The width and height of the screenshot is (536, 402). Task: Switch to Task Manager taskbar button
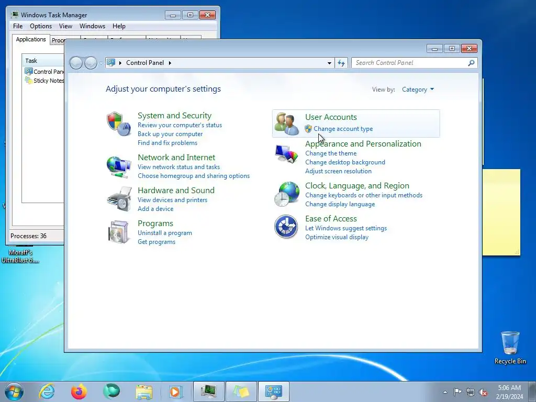pos(209,392)
